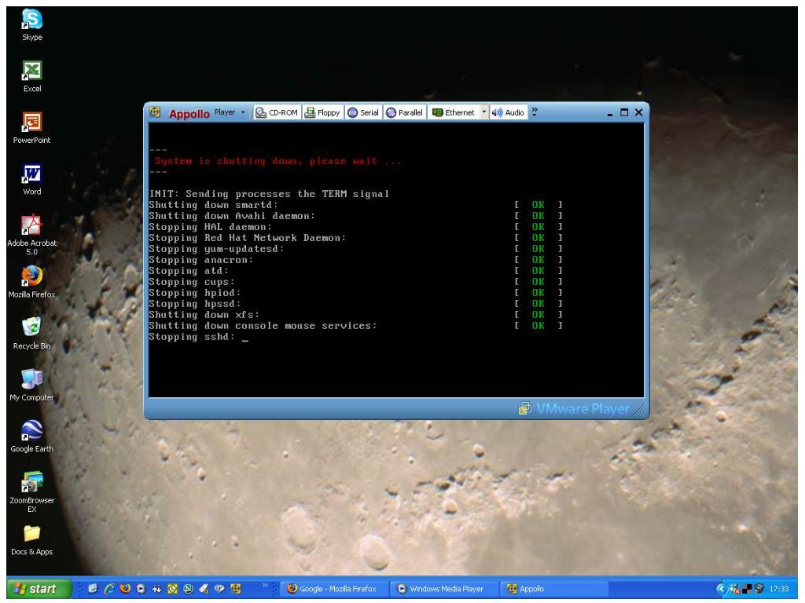Close the Appollo VMware Player window
The width and height of the screenshot is (805, 603).
tap(638, 113)
